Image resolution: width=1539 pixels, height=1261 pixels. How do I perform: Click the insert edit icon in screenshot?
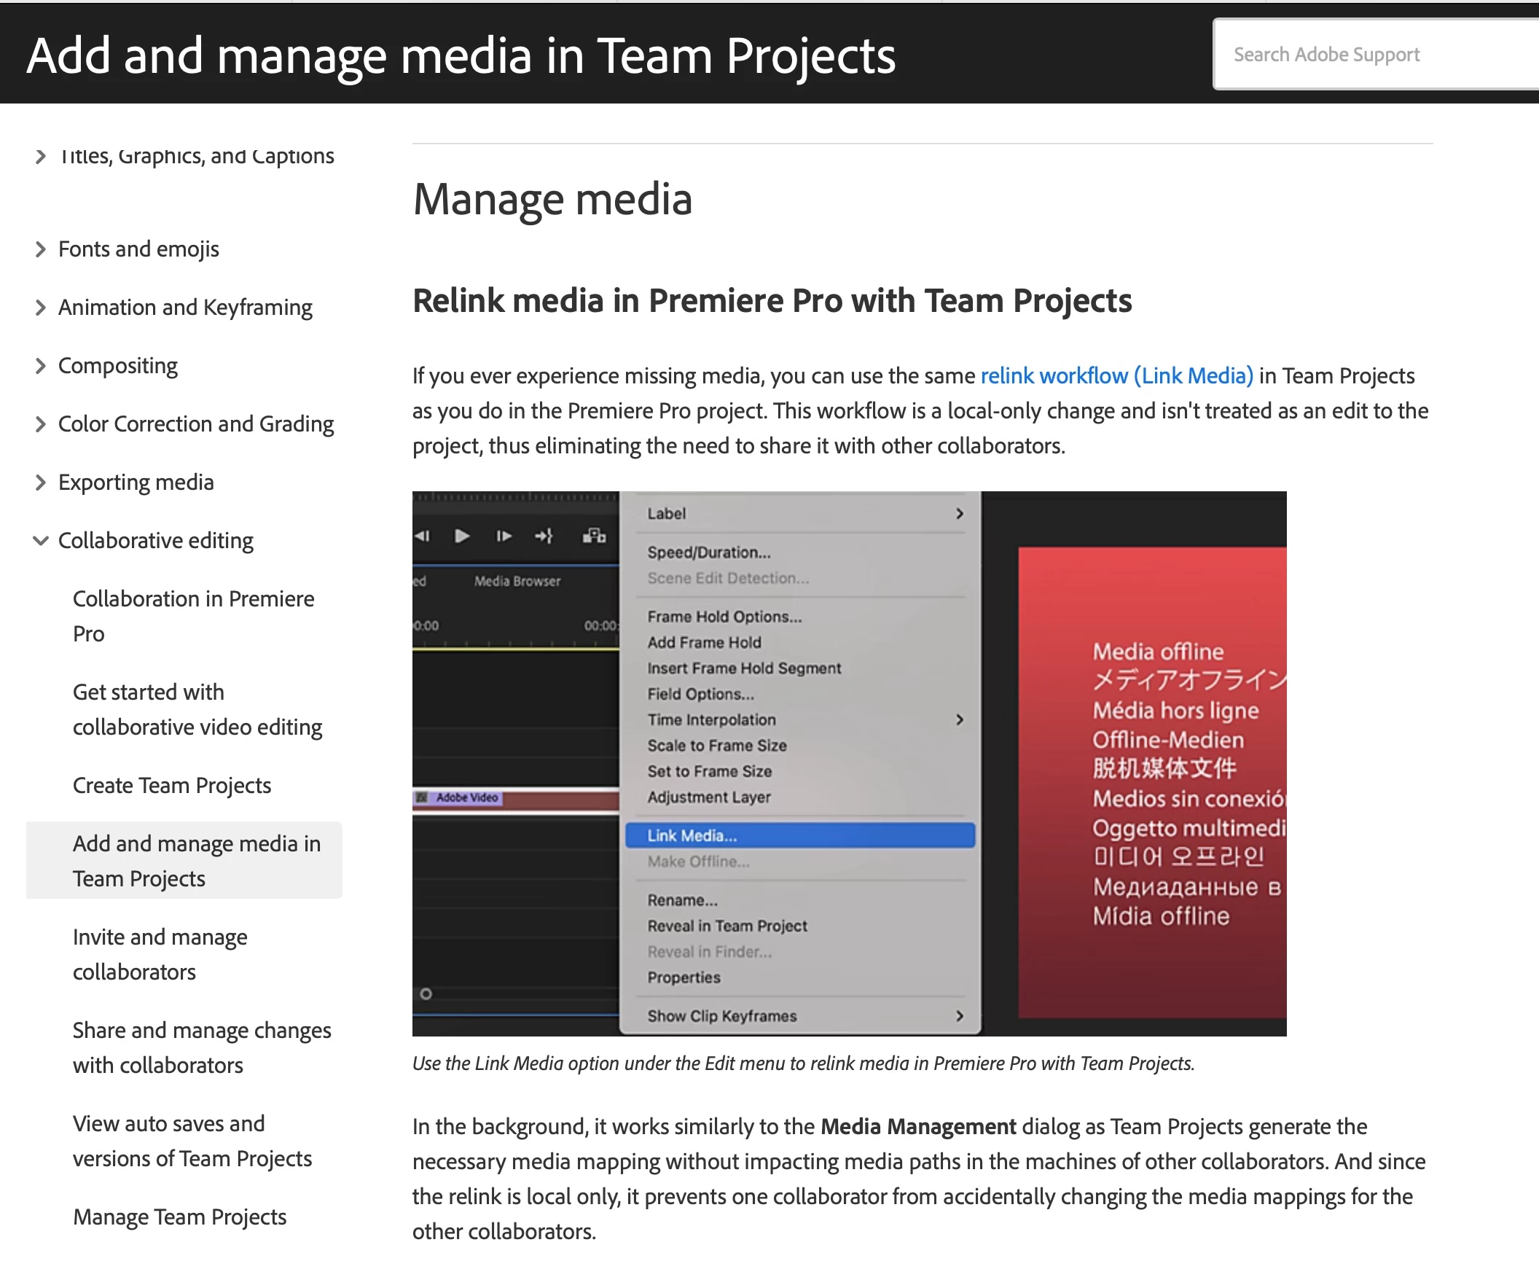click(544, 536)
